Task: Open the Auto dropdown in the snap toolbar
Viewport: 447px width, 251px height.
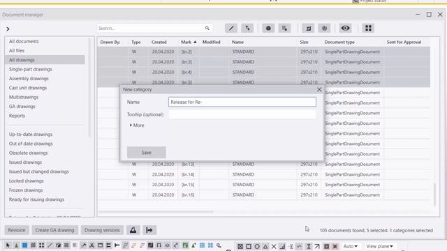Action: tap(351, 246)
